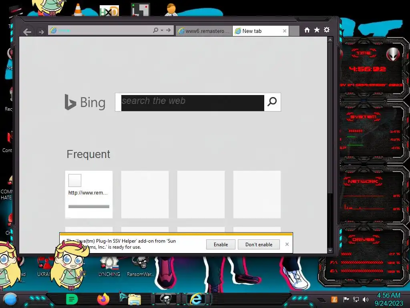Show hidden tray icons expander
410x308 pixels.
[x=322, y=300]
